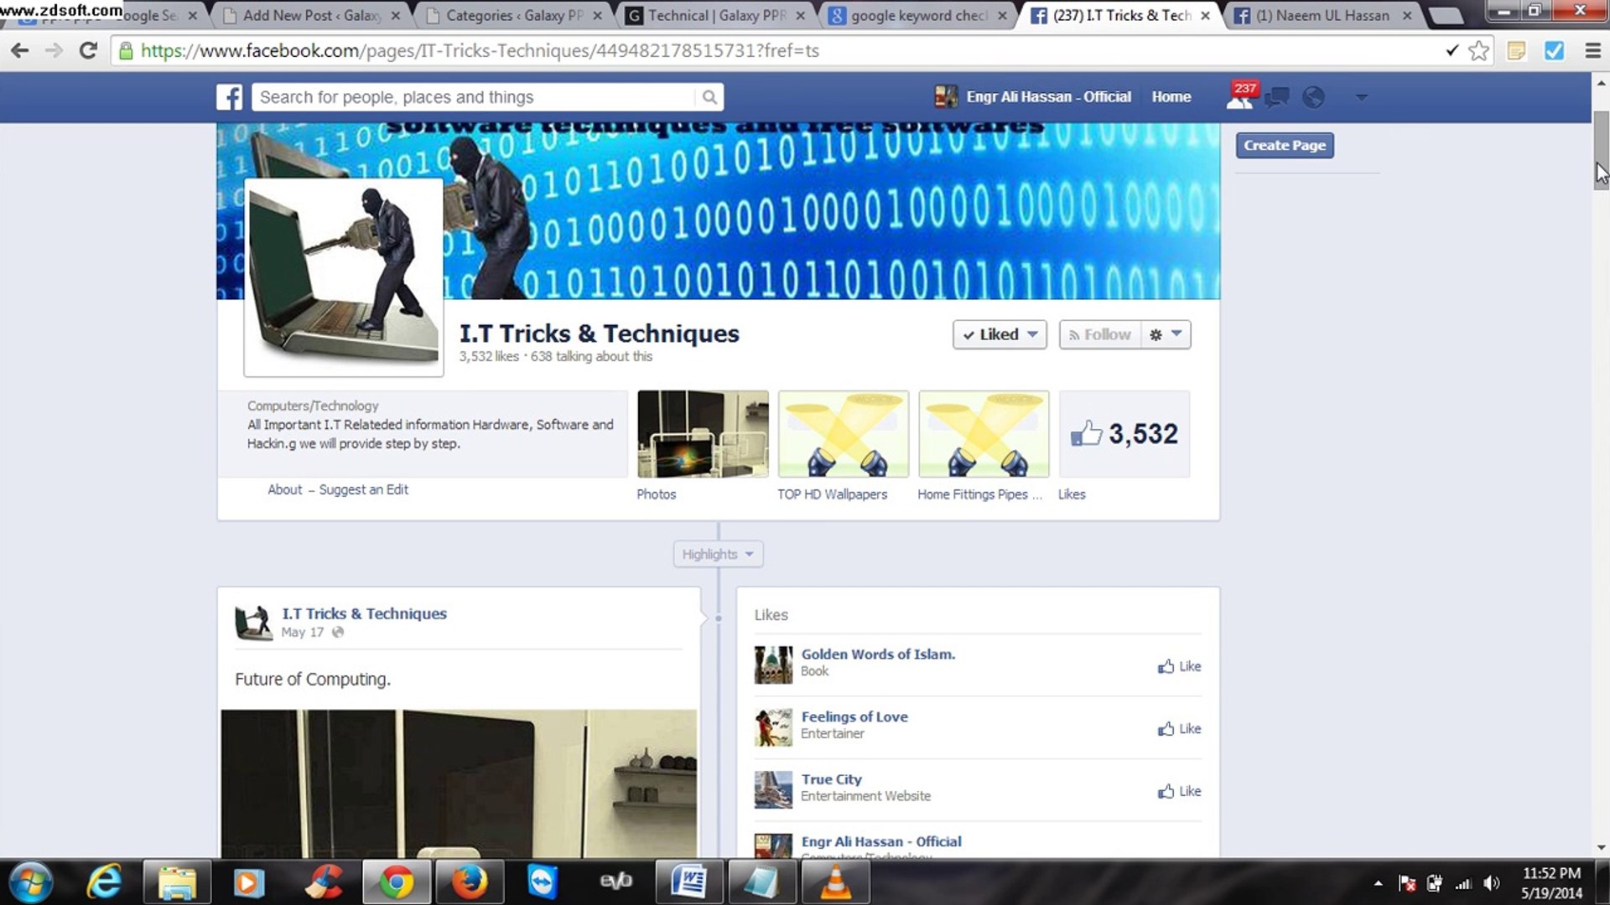This screenshot has height=905, width=1610.
Task: Like the Golden Words of Islam page
Action: pyautogui.click(x=1179, y=666)
